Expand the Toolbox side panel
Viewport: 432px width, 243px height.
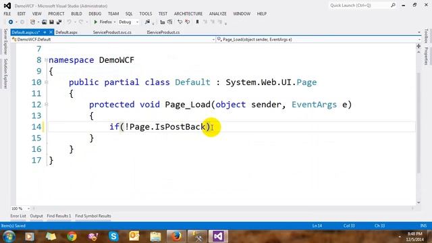pyautogui.click(x=426, y=36)
